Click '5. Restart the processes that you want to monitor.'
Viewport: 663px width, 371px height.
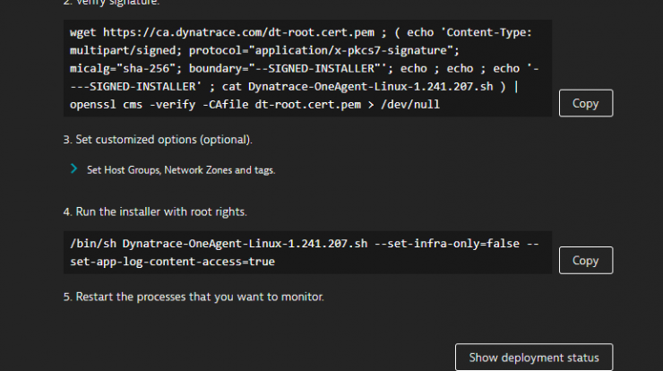194,297
